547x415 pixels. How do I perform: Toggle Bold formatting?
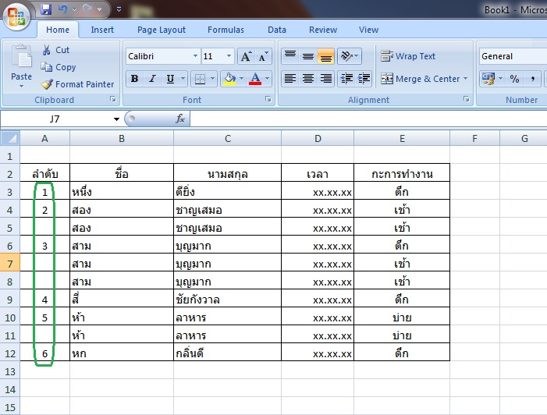[134, 79]
